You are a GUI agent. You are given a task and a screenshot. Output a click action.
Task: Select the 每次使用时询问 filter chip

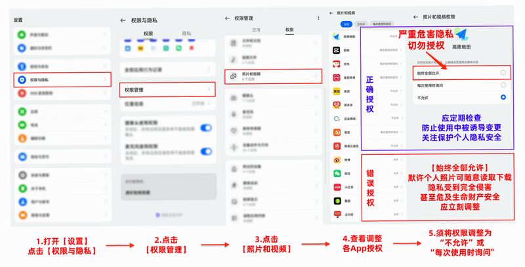[382, 24]
